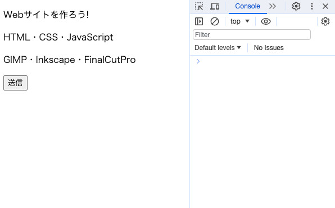Open console settings gear icon
Screen dimensions: 335x208
(325, 21)
